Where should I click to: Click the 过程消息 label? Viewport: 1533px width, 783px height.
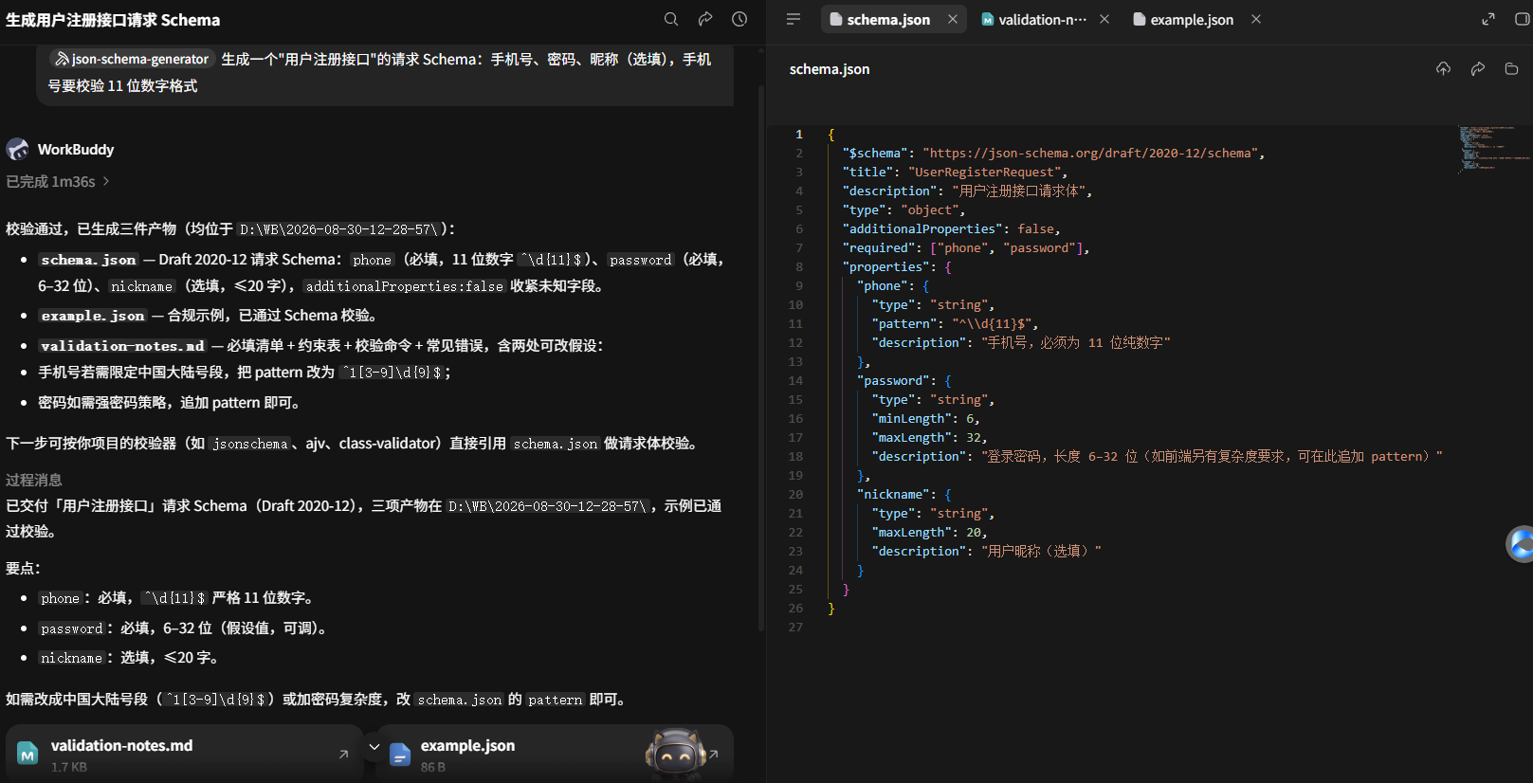[x=34, y=480]
